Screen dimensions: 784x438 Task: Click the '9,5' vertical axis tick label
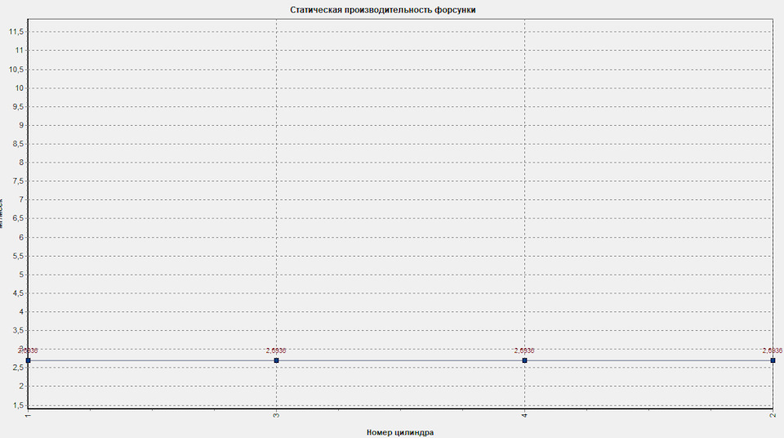click(18, 106)
